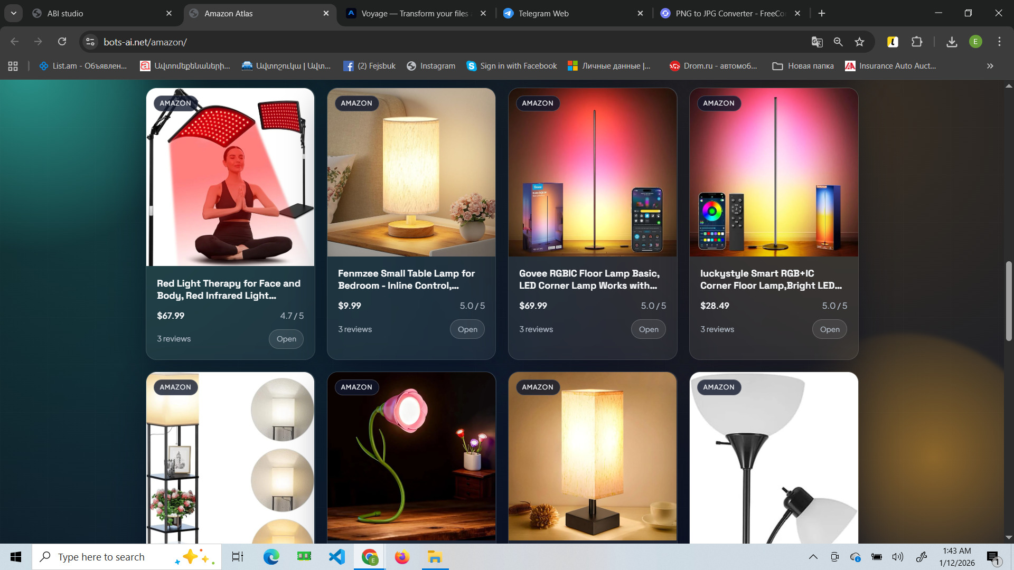Screen dimensions: 1014x570
Task: Click the page vertical scrollbar thumb
Action: click(1009, 301)
